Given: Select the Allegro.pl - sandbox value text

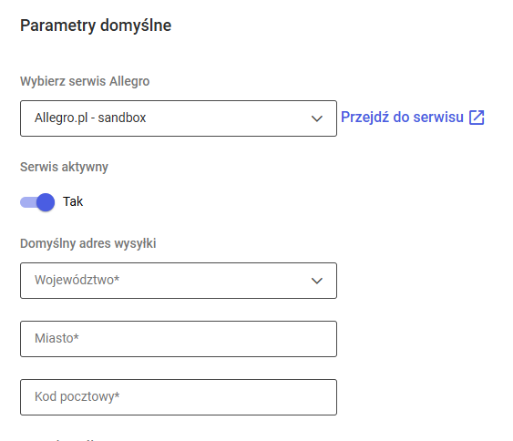Looking at the screenshot, I should click(90, 118).
